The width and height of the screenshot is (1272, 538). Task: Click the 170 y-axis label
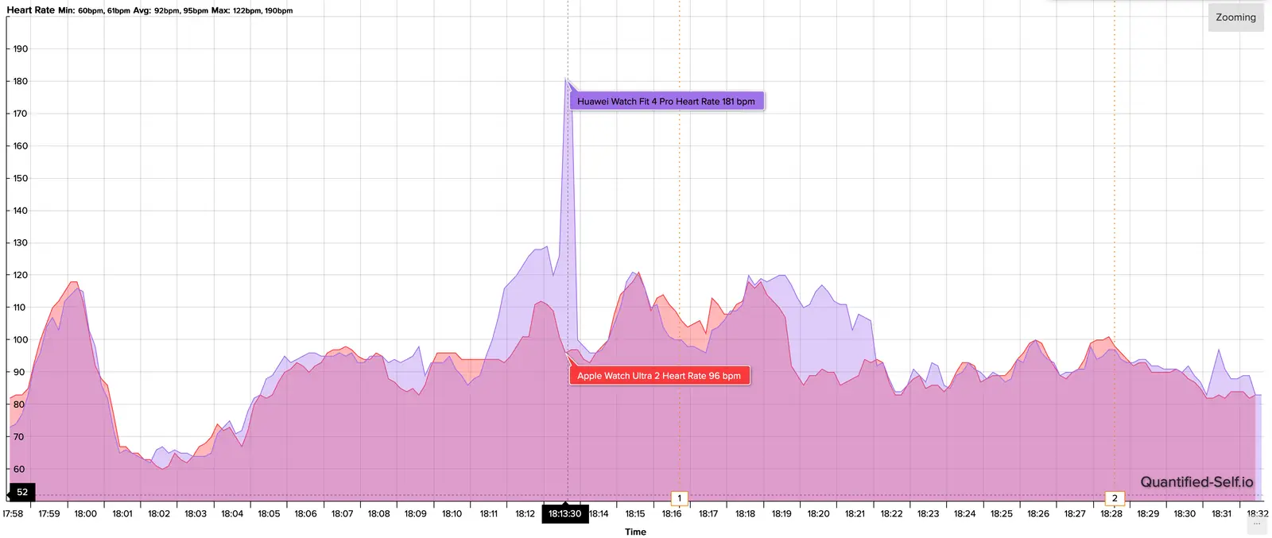coord(20,114)
